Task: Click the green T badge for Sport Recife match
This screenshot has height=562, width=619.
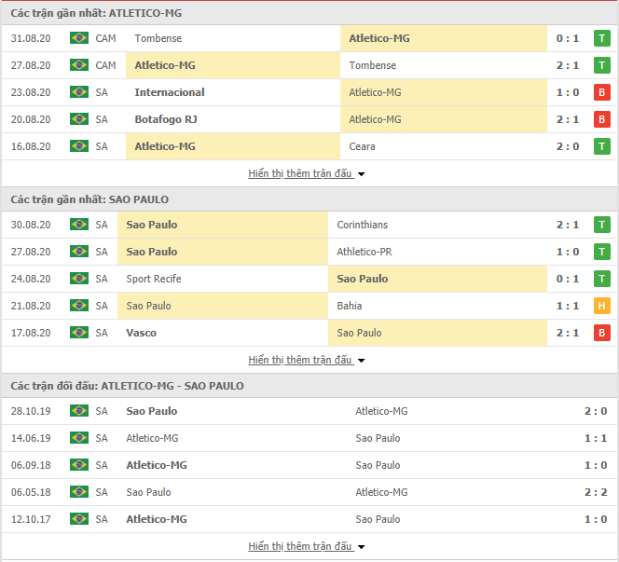Action: [x=601, y=279]
